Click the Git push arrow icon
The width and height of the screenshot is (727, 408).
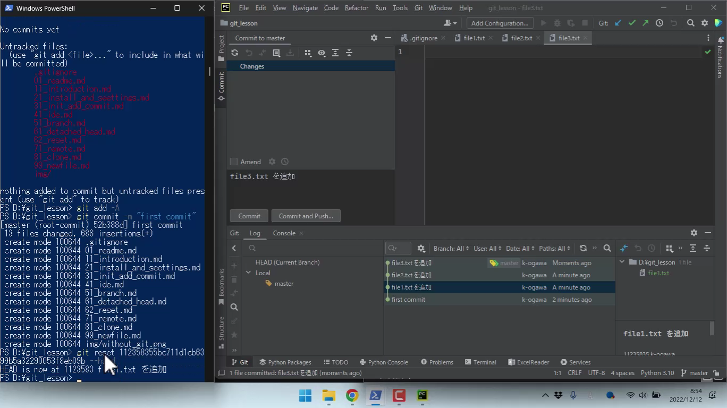click(x=645, y=23)
